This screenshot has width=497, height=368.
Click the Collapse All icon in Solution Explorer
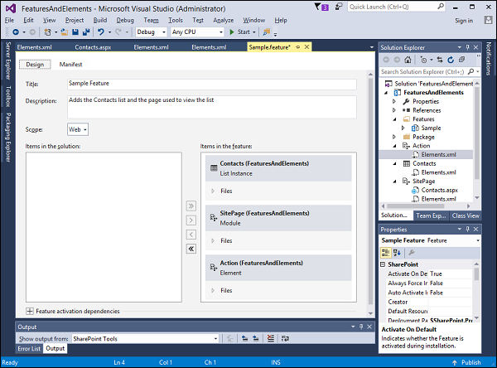(x=461, y=60)
